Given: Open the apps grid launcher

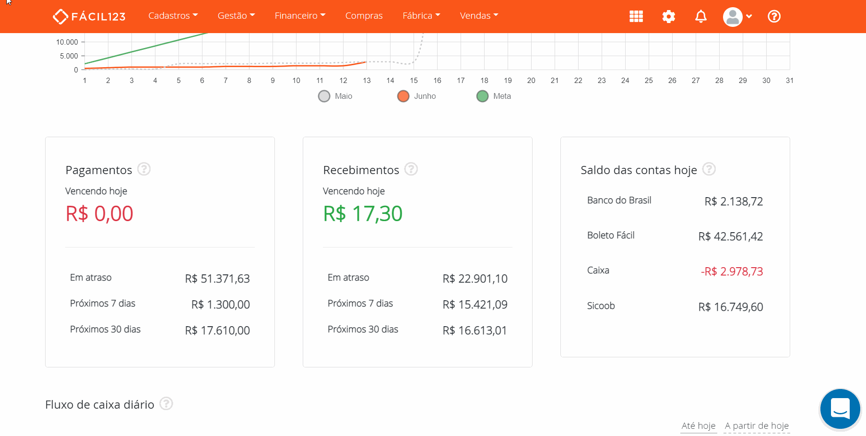Looking at the screenshot, I should point(636,16).
